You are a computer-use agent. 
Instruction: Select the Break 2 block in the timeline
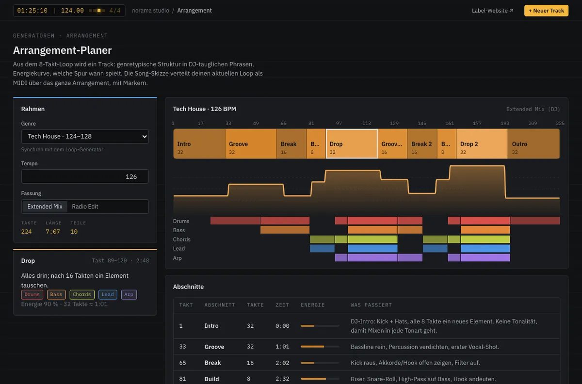point(422,144)
